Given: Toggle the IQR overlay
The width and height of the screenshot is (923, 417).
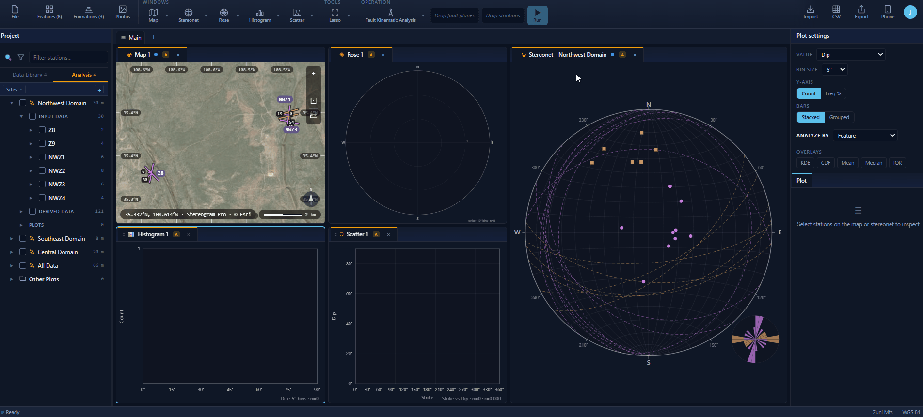Looking at the screenshot, I should click(897, 163).
